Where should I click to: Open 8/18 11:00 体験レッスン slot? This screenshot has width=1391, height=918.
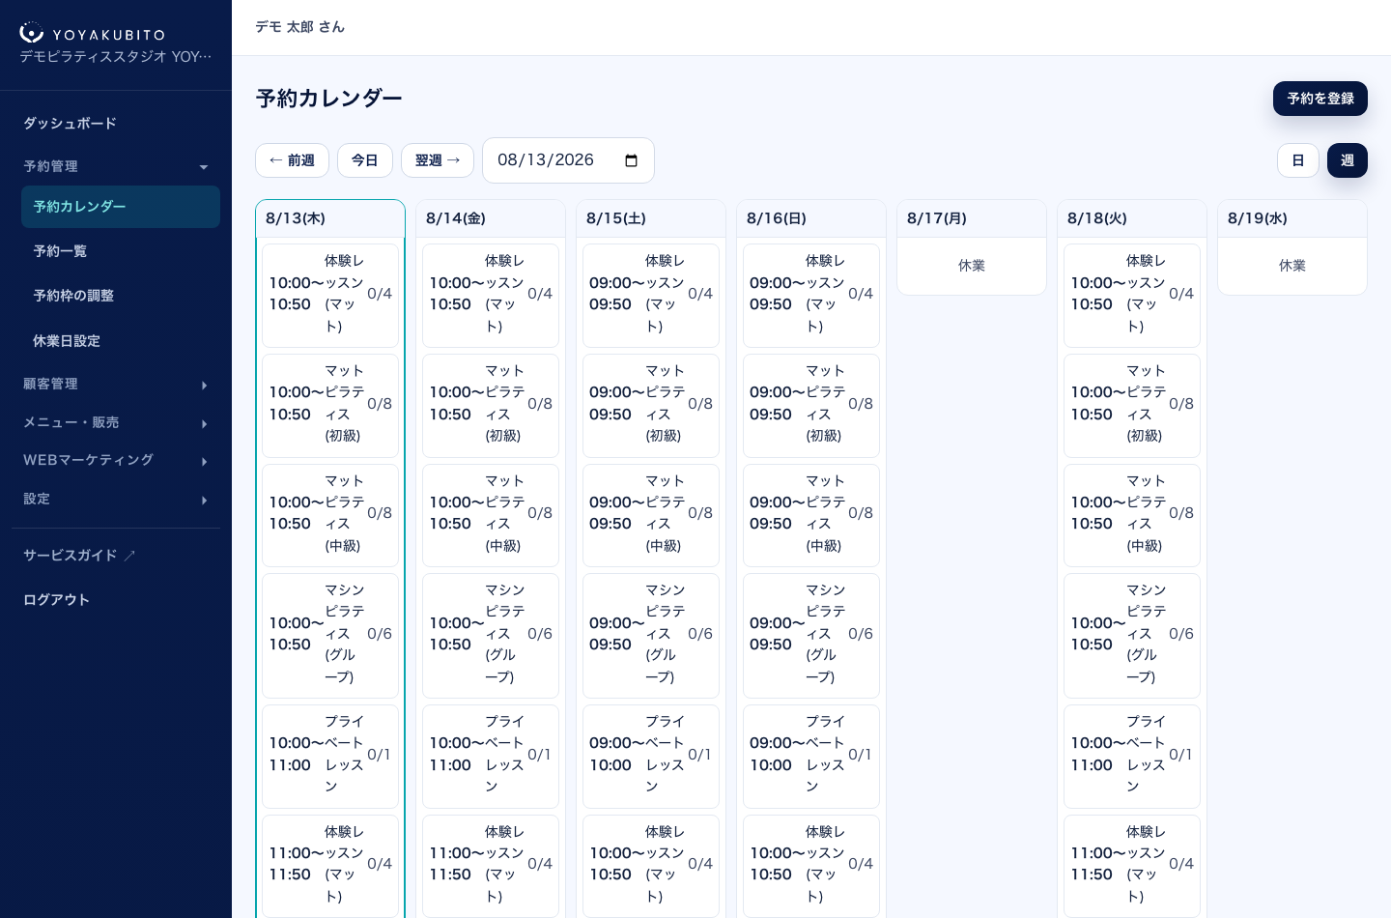click(1132, 866)
